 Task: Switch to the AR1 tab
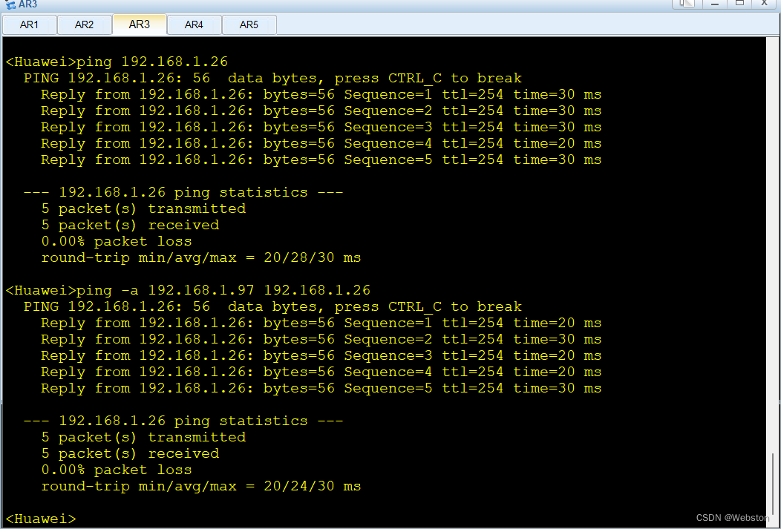(x=30, y=25)
